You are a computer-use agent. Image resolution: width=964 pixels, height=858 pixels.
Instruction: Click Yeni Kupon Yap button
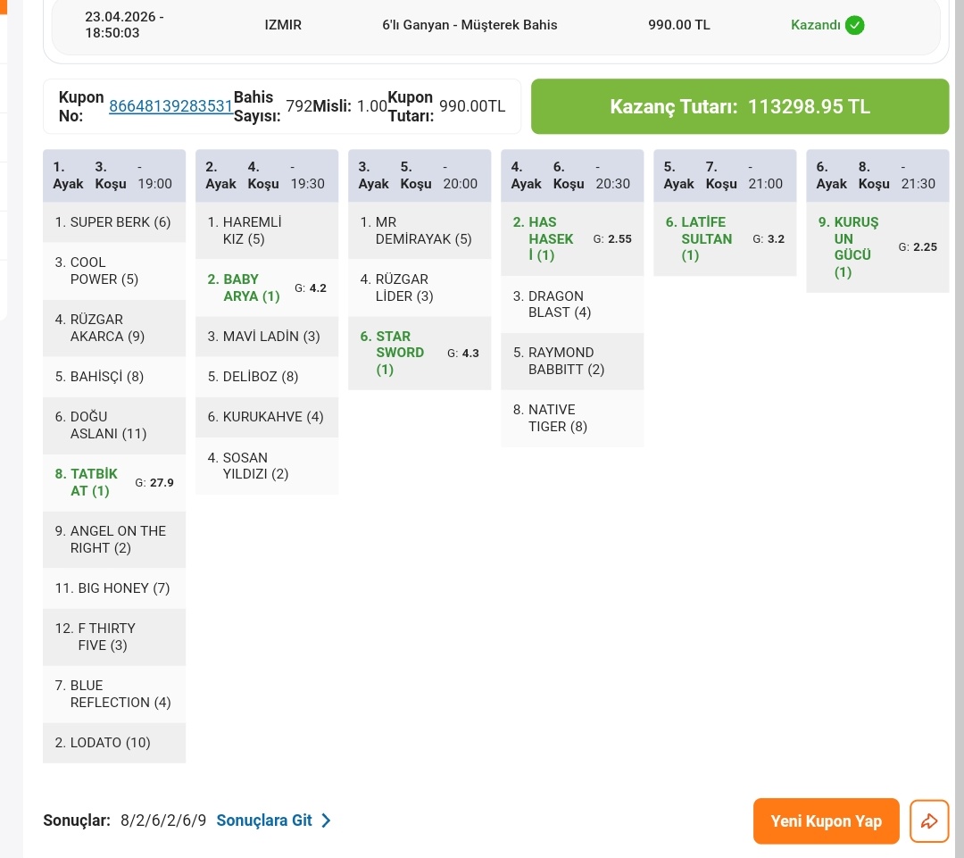pos(826,821)
